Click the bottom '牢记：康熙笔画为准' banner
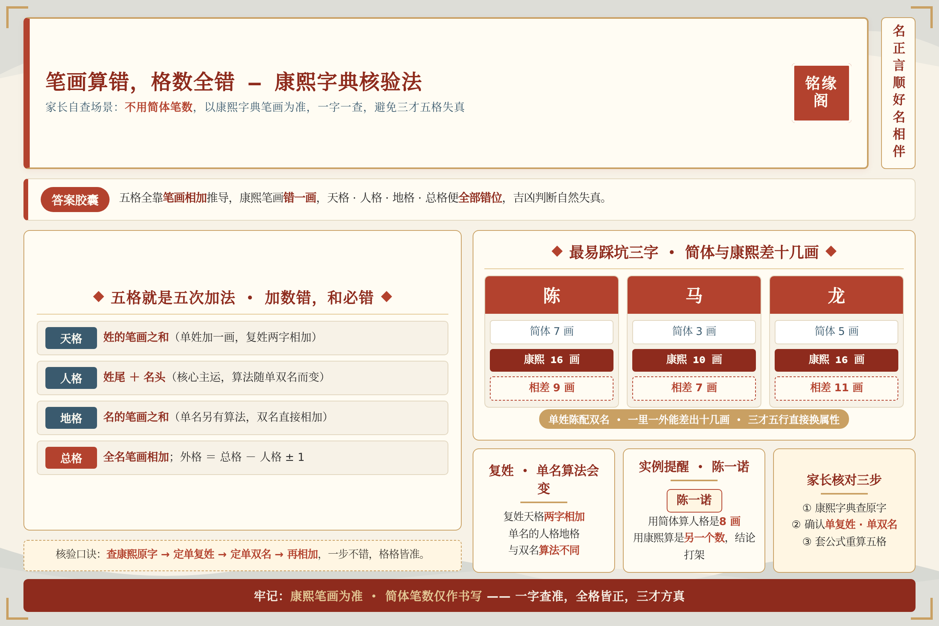 469,595
